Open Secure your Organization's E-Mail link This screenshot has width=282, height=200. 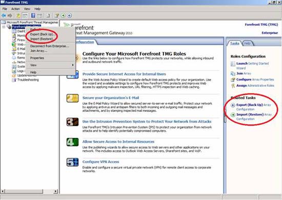111,98
